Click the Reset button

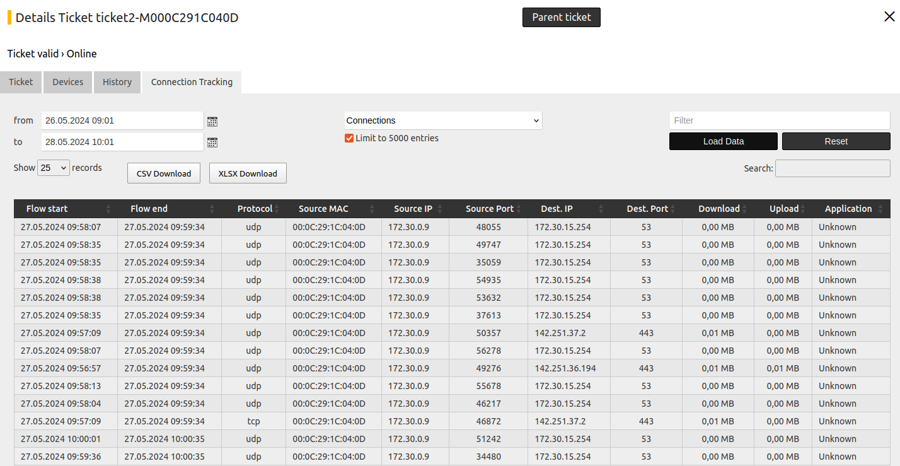click(836, 141)
